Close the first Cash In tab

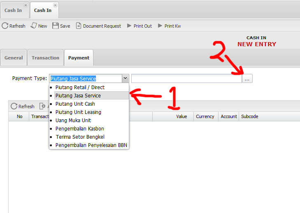(x=26, y=5)
